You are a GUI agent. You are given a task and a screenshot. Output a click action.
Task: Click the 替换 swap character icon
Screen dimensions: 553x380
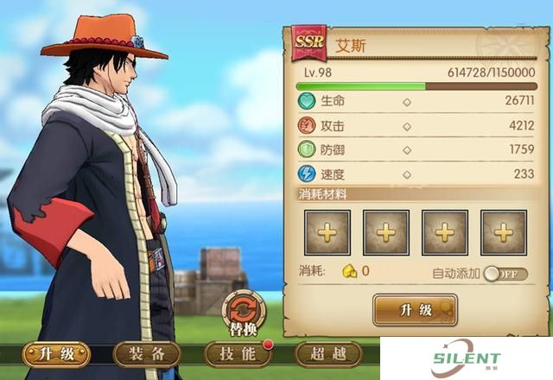244,313
